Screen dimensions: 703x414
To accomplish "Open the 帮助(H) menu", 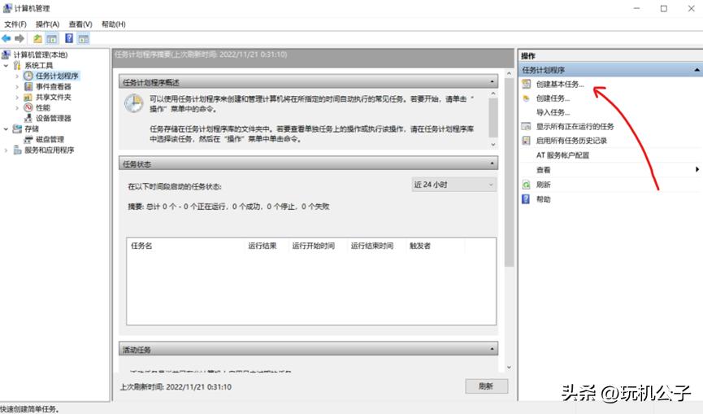I will click(114, 24).
